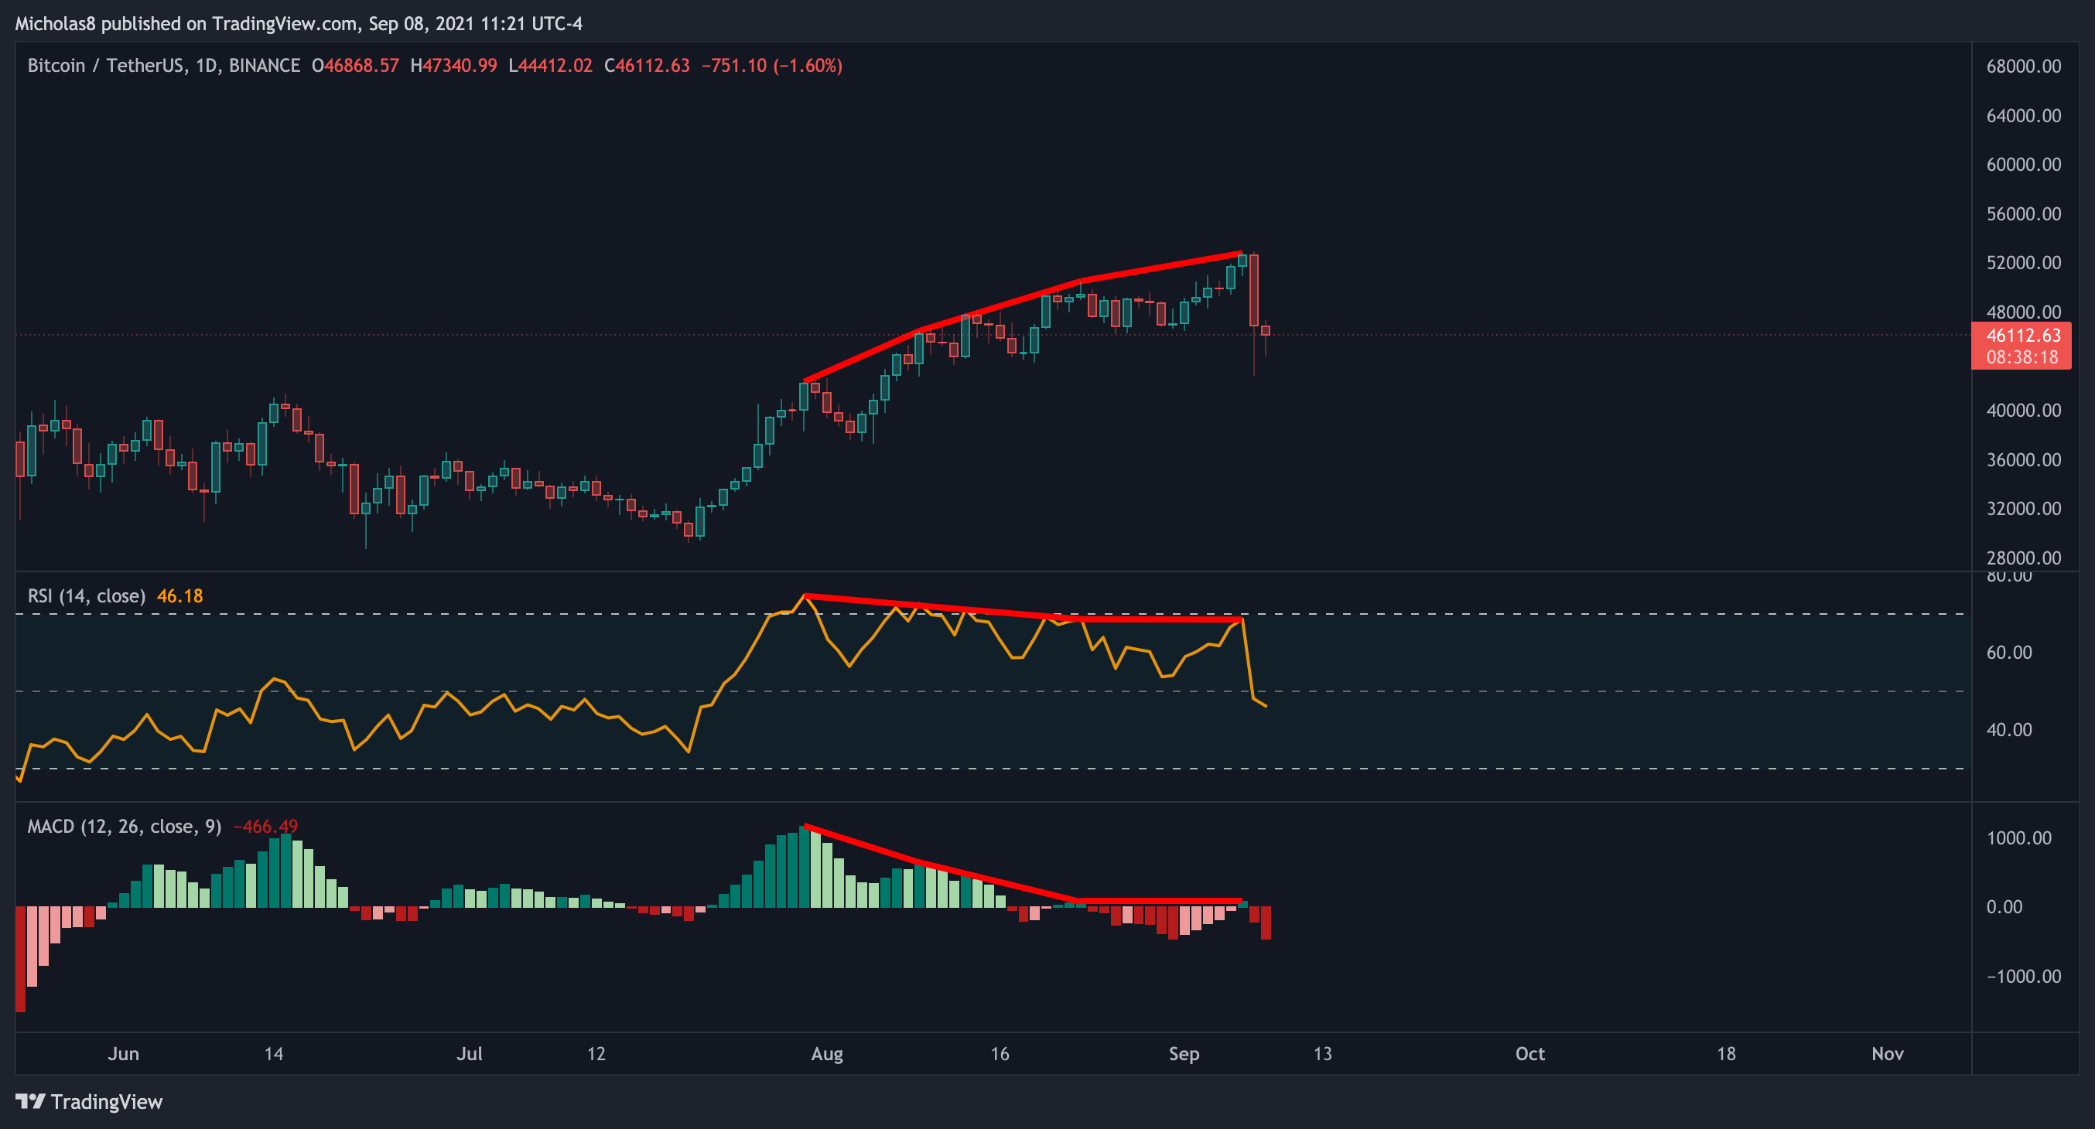Click the RSI axis label 40.00

(x=2009, y=730)
